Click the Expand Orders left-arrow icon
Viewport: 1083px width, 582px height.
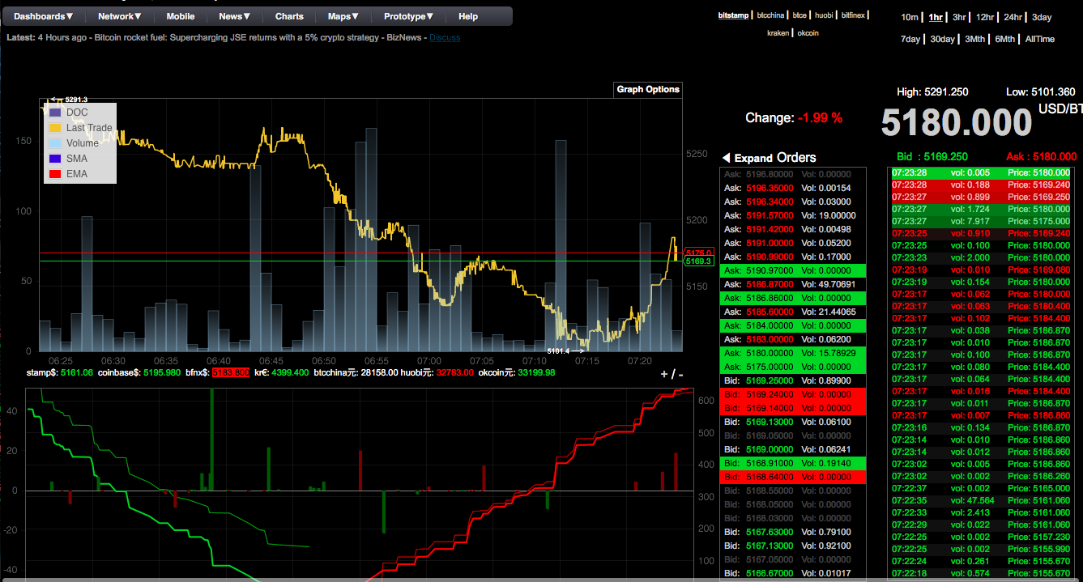(727, 158)
